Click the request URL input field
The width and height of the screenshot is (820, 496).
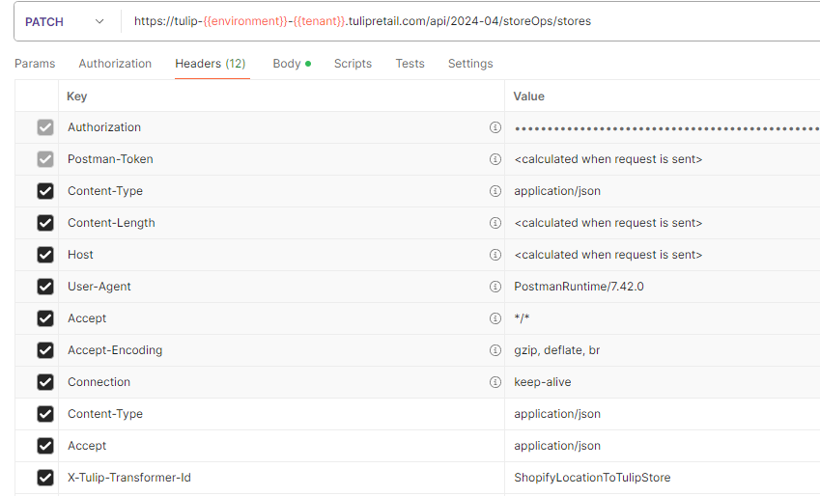tap(464, 21)
